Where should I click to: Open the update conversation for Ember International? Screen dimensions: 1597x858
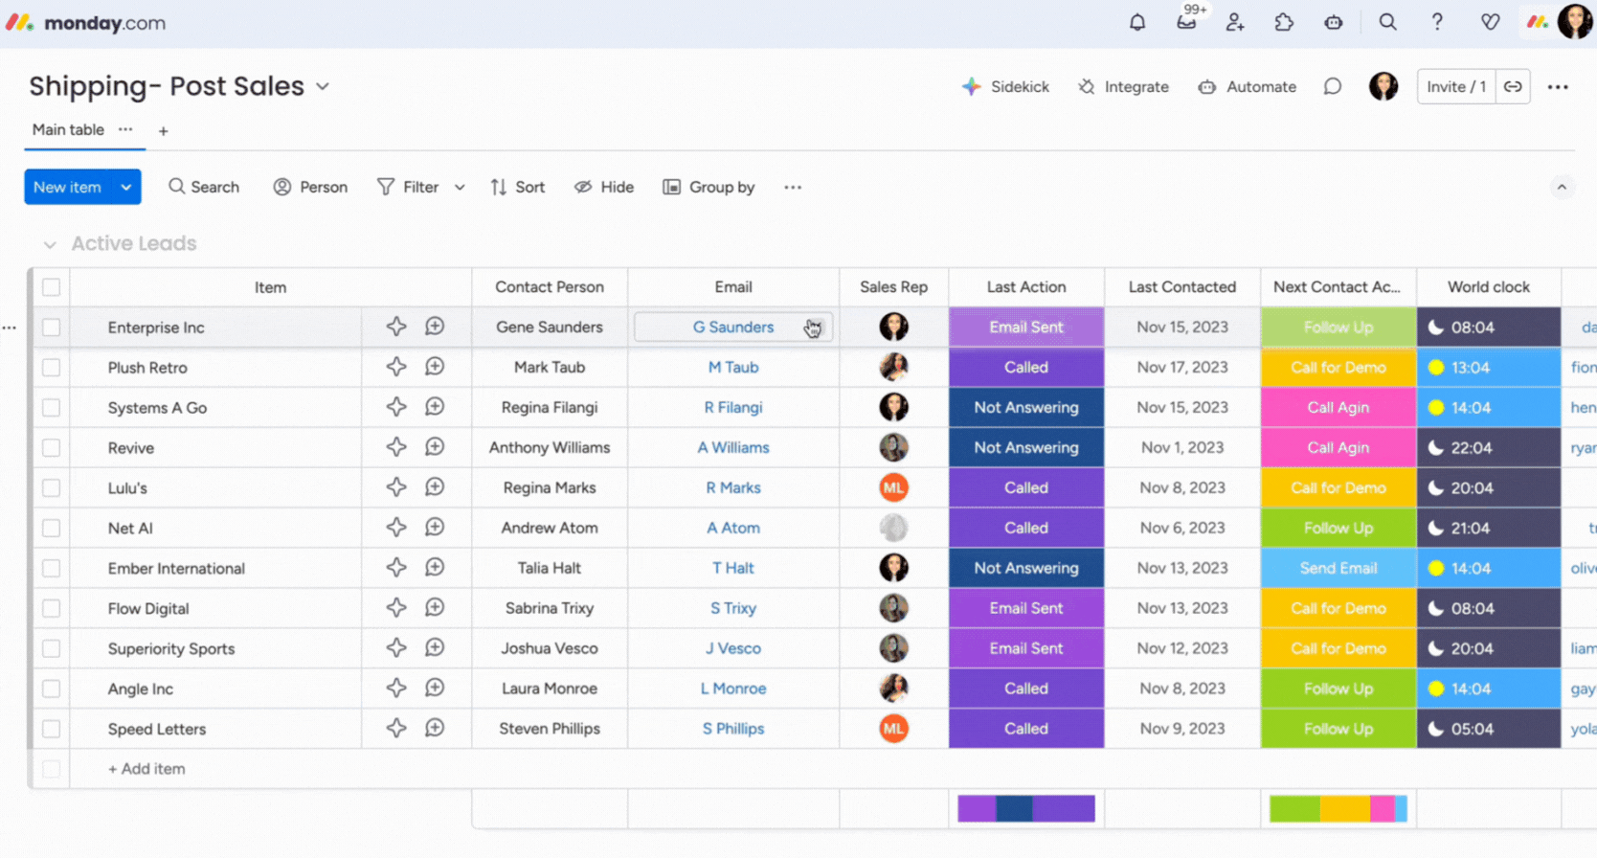coord(435,568)
